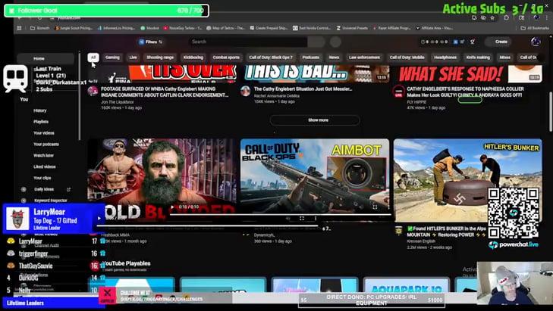Open the Cold Blooded bearded man thumbnail
553x311 pixels.
162,180
